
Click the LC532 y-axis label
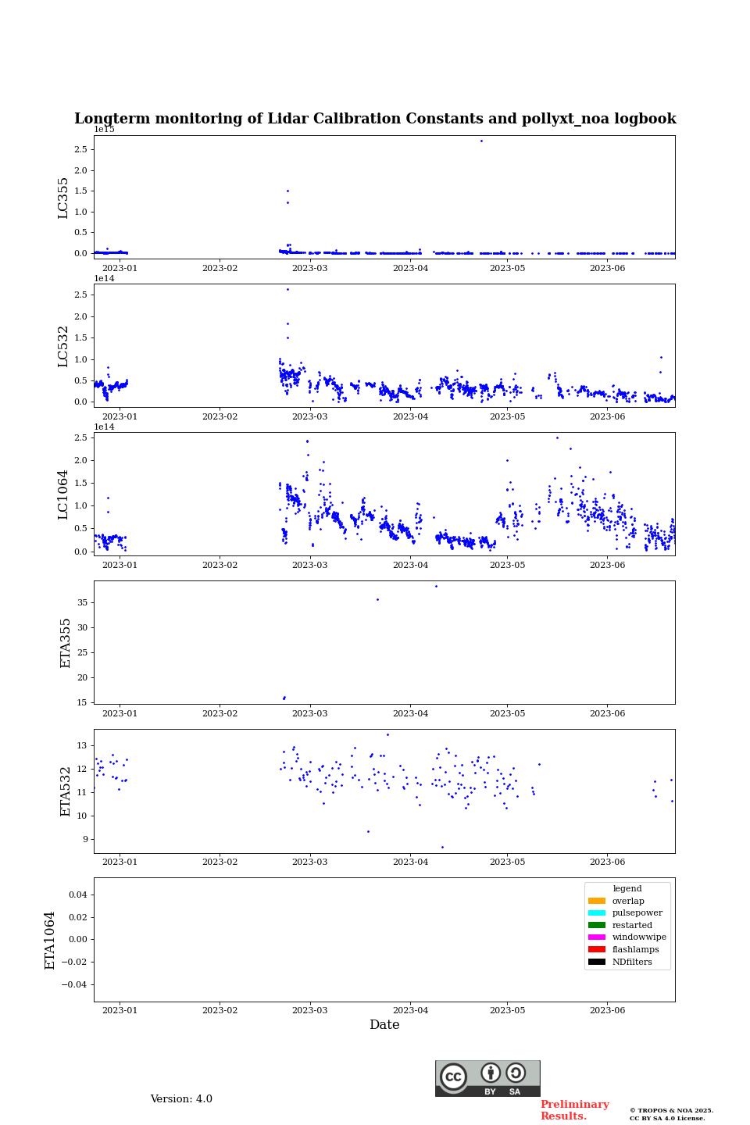(63, 346)
